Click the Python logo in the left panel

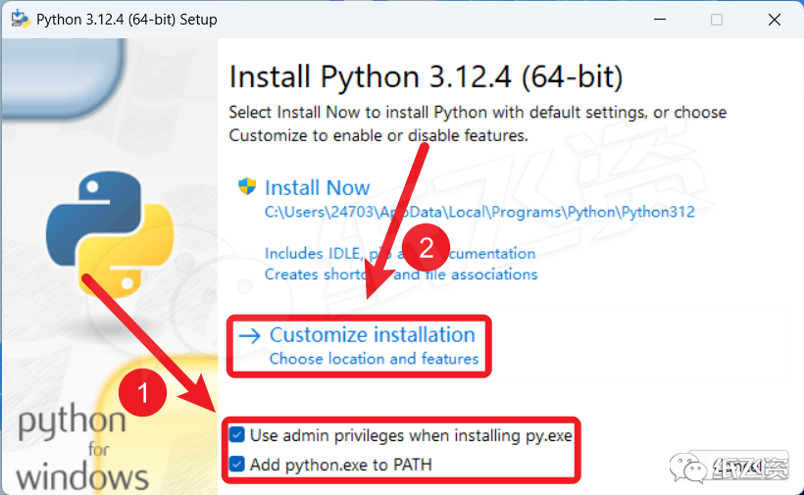point(110,234)
